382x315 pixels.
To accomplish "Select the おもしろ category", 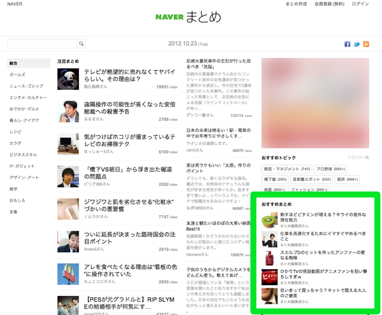I will (17, 200).
